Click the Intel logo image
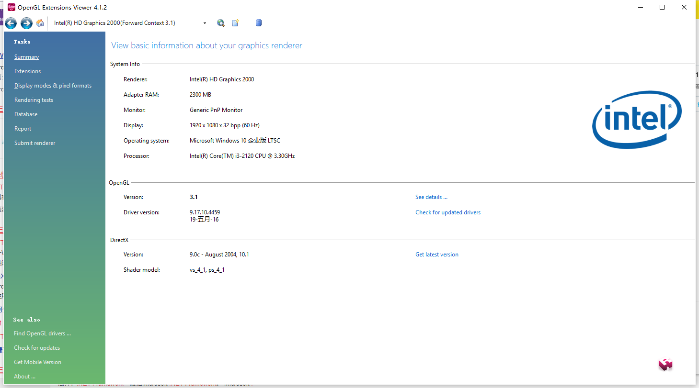The height and width of the screenshot is (388, 699). pos(637,120)
